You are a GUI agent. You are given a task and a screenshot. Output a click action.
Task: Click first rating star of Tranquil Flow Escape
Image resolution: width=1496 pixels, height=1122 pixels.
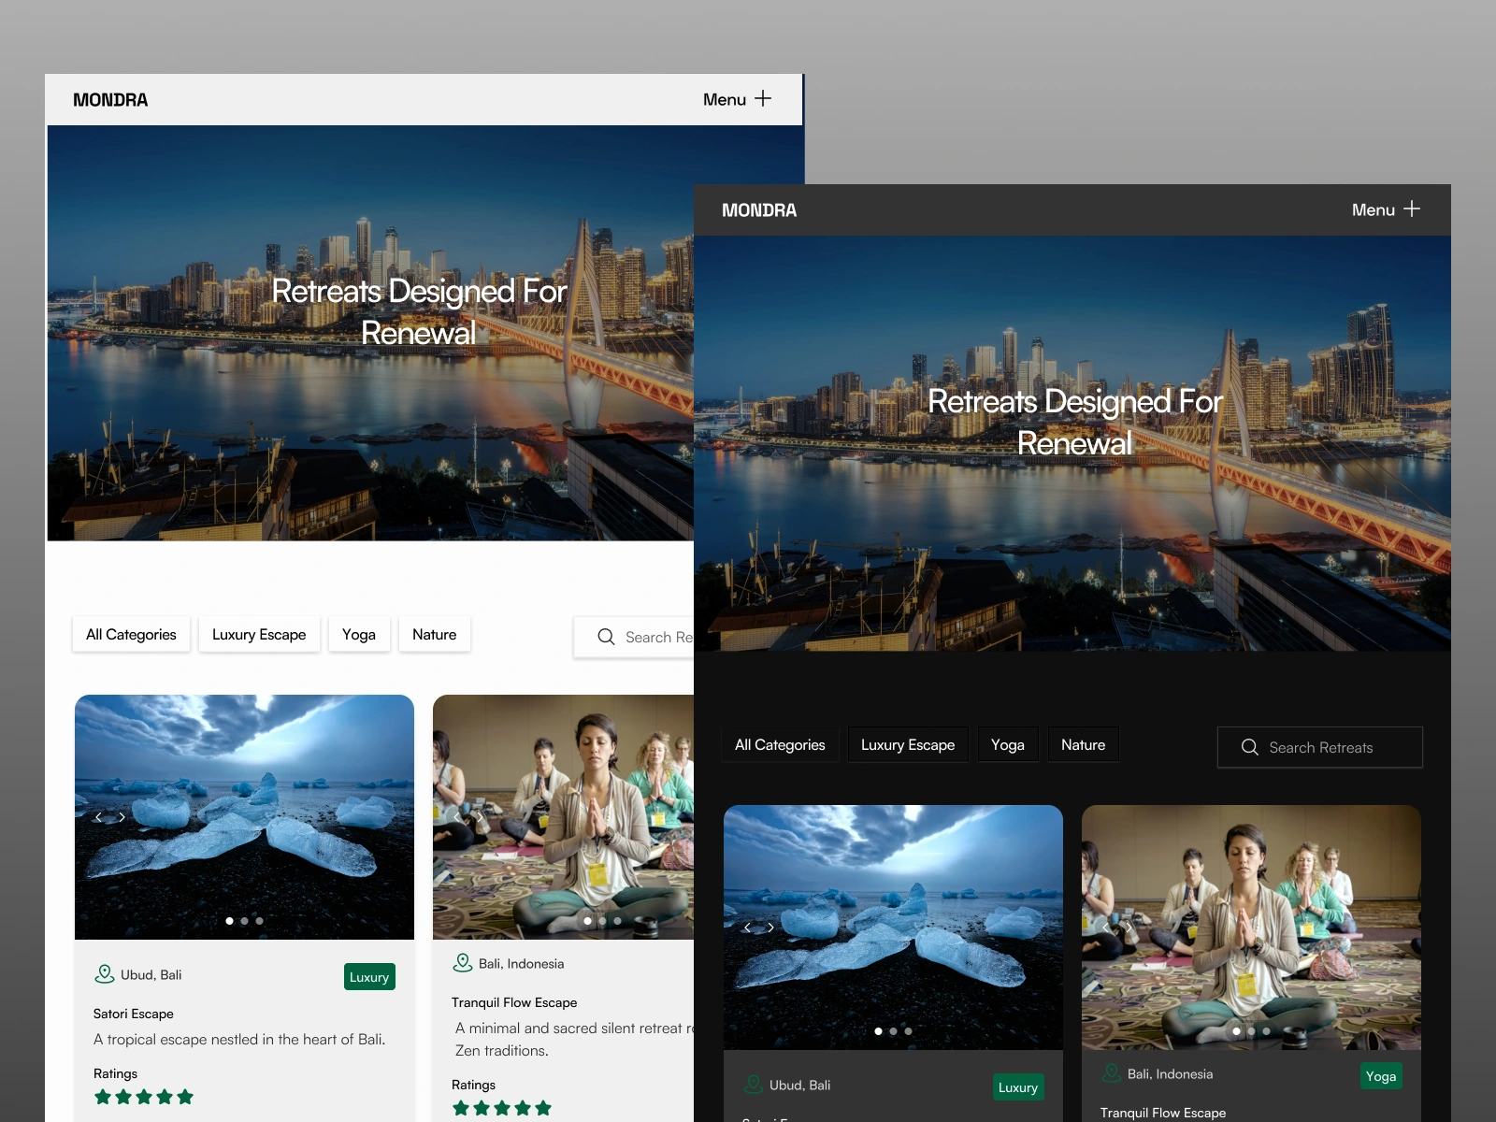click(x=461, y=1108)
